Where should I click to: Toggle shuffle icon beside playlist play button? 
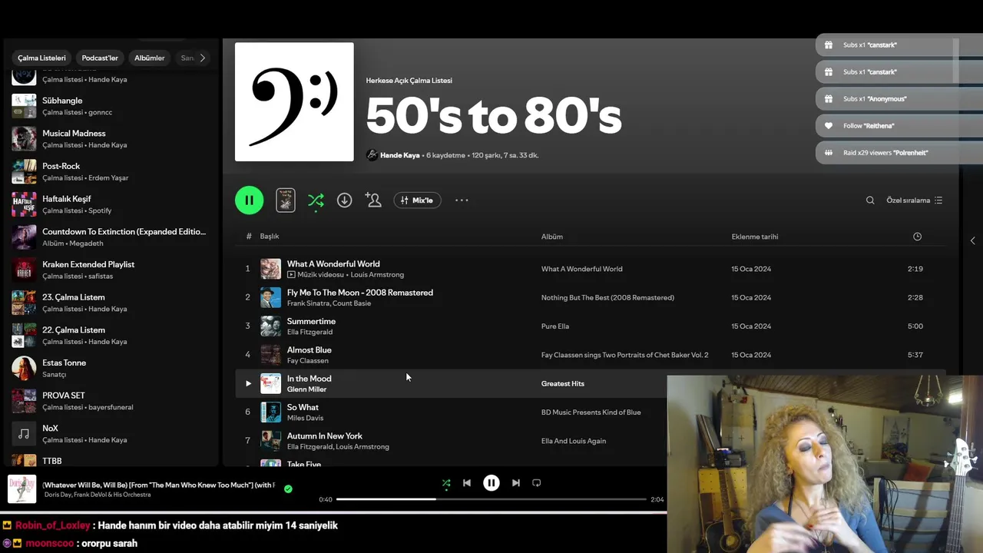pyautogui.click(x=316, y=200)
